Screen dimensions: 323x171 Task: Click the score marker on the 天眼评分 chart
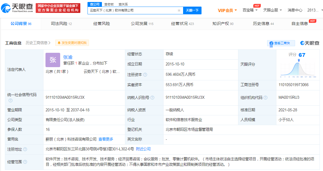pos(299,60)
